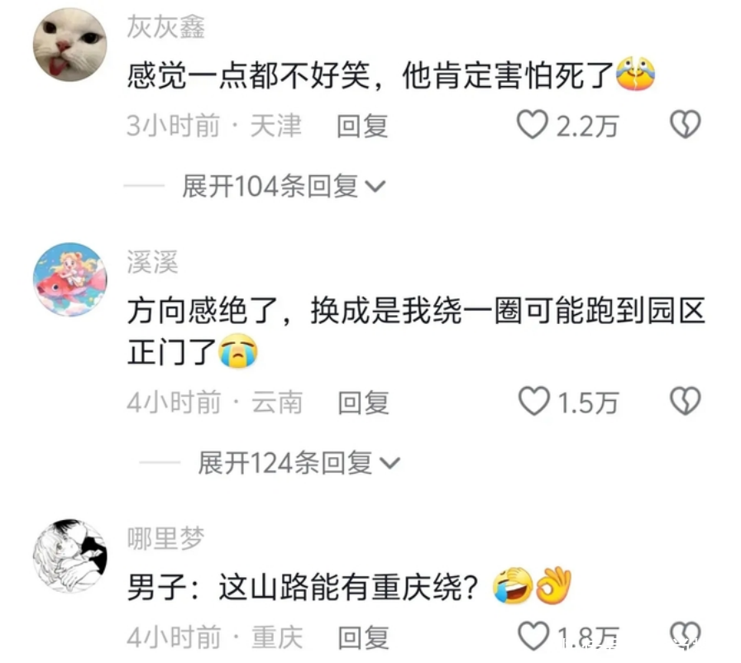Viewport: 741px width, 663px height.
Task: Like 溪溪's comment with heart icon
Action: [534, 402]
